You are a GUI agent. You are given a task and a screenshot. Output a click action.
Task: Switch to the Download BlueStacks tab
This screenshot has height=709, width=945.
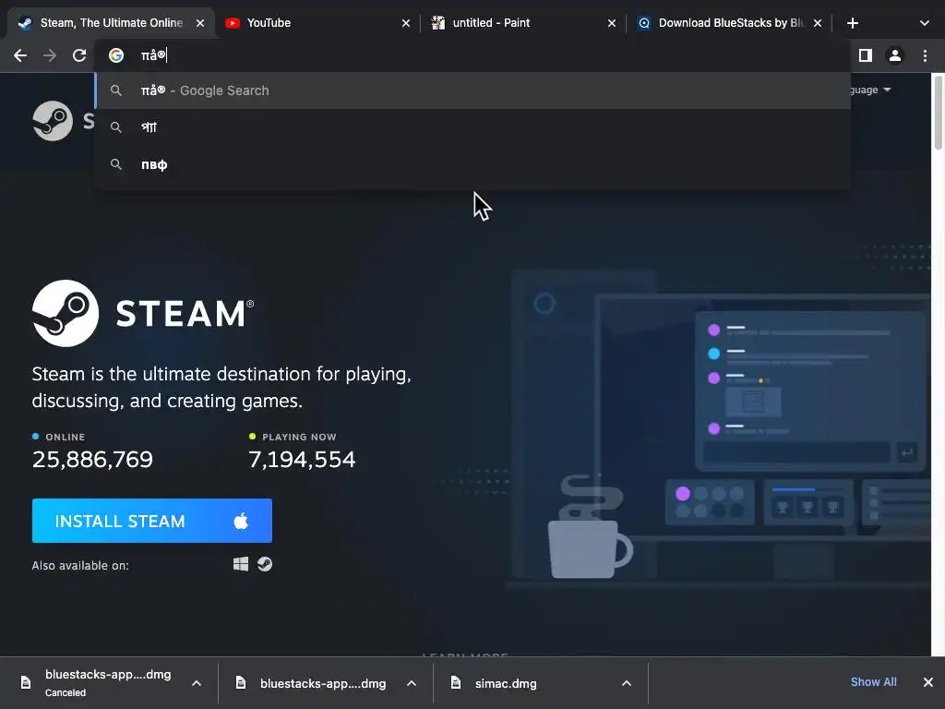tap(729, 23)
